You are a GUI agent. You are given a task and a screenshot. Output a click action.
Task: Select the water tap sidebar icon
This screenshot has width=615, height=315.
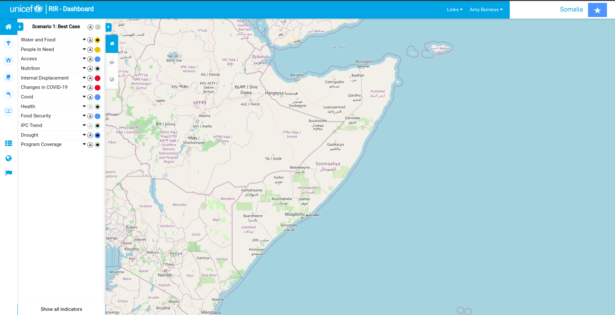(x=9, y=94)
